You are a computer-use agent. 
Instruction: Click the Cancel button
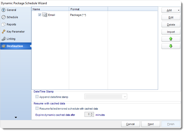tap(130, 124)
